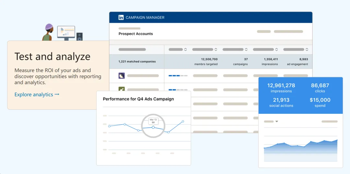
Task: Click the first row's blue engagement level bar
Action: [x=178, y=76]
